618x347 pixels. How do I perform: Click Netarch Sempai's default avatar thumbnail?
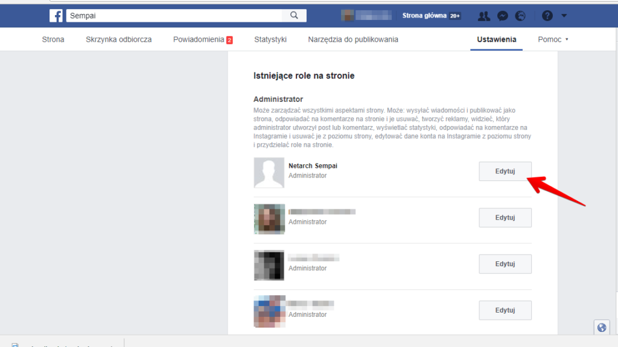point(269,173)
